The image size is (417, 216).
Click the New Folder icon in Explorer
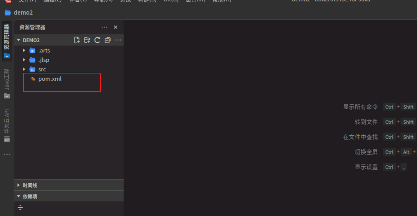coord(87,40)
